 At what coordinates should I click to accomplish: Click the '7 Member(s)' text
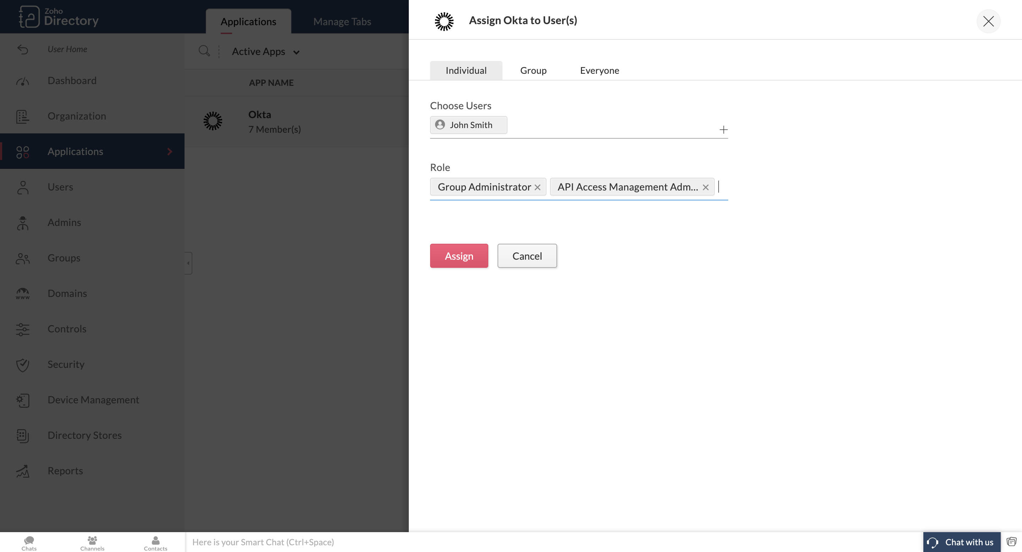[x=275, y=129]
